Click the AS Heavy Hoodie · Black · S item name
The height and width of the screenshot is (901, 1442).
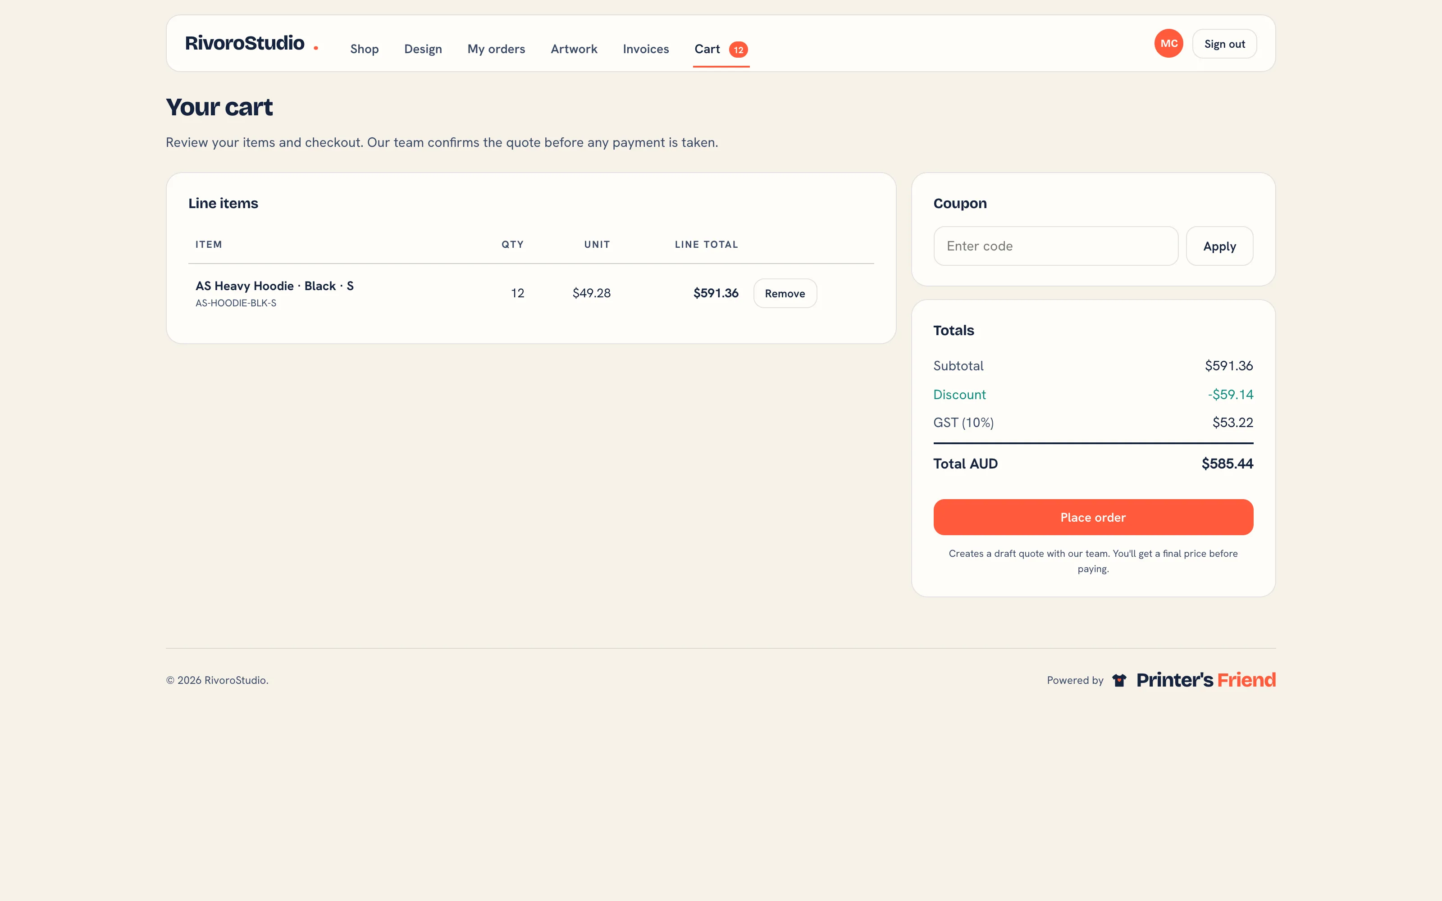click(274, 286)
